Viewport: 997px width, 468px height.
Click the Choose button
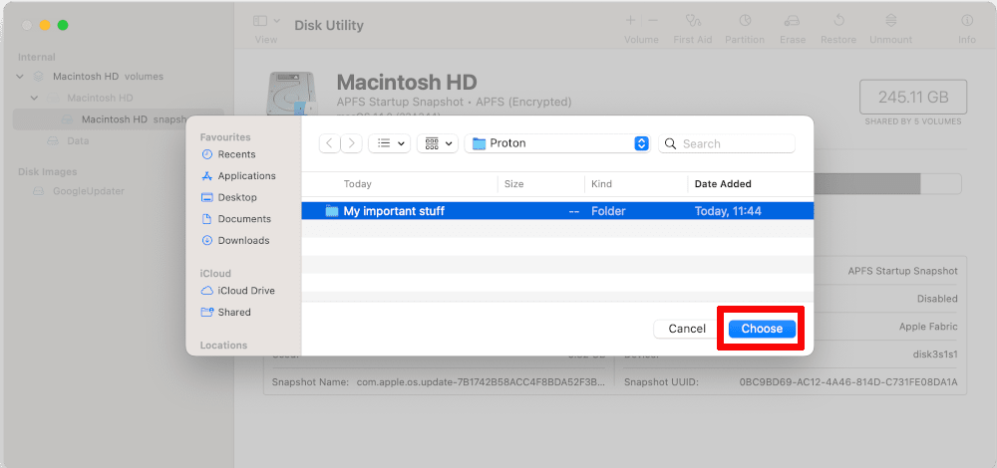762,329
